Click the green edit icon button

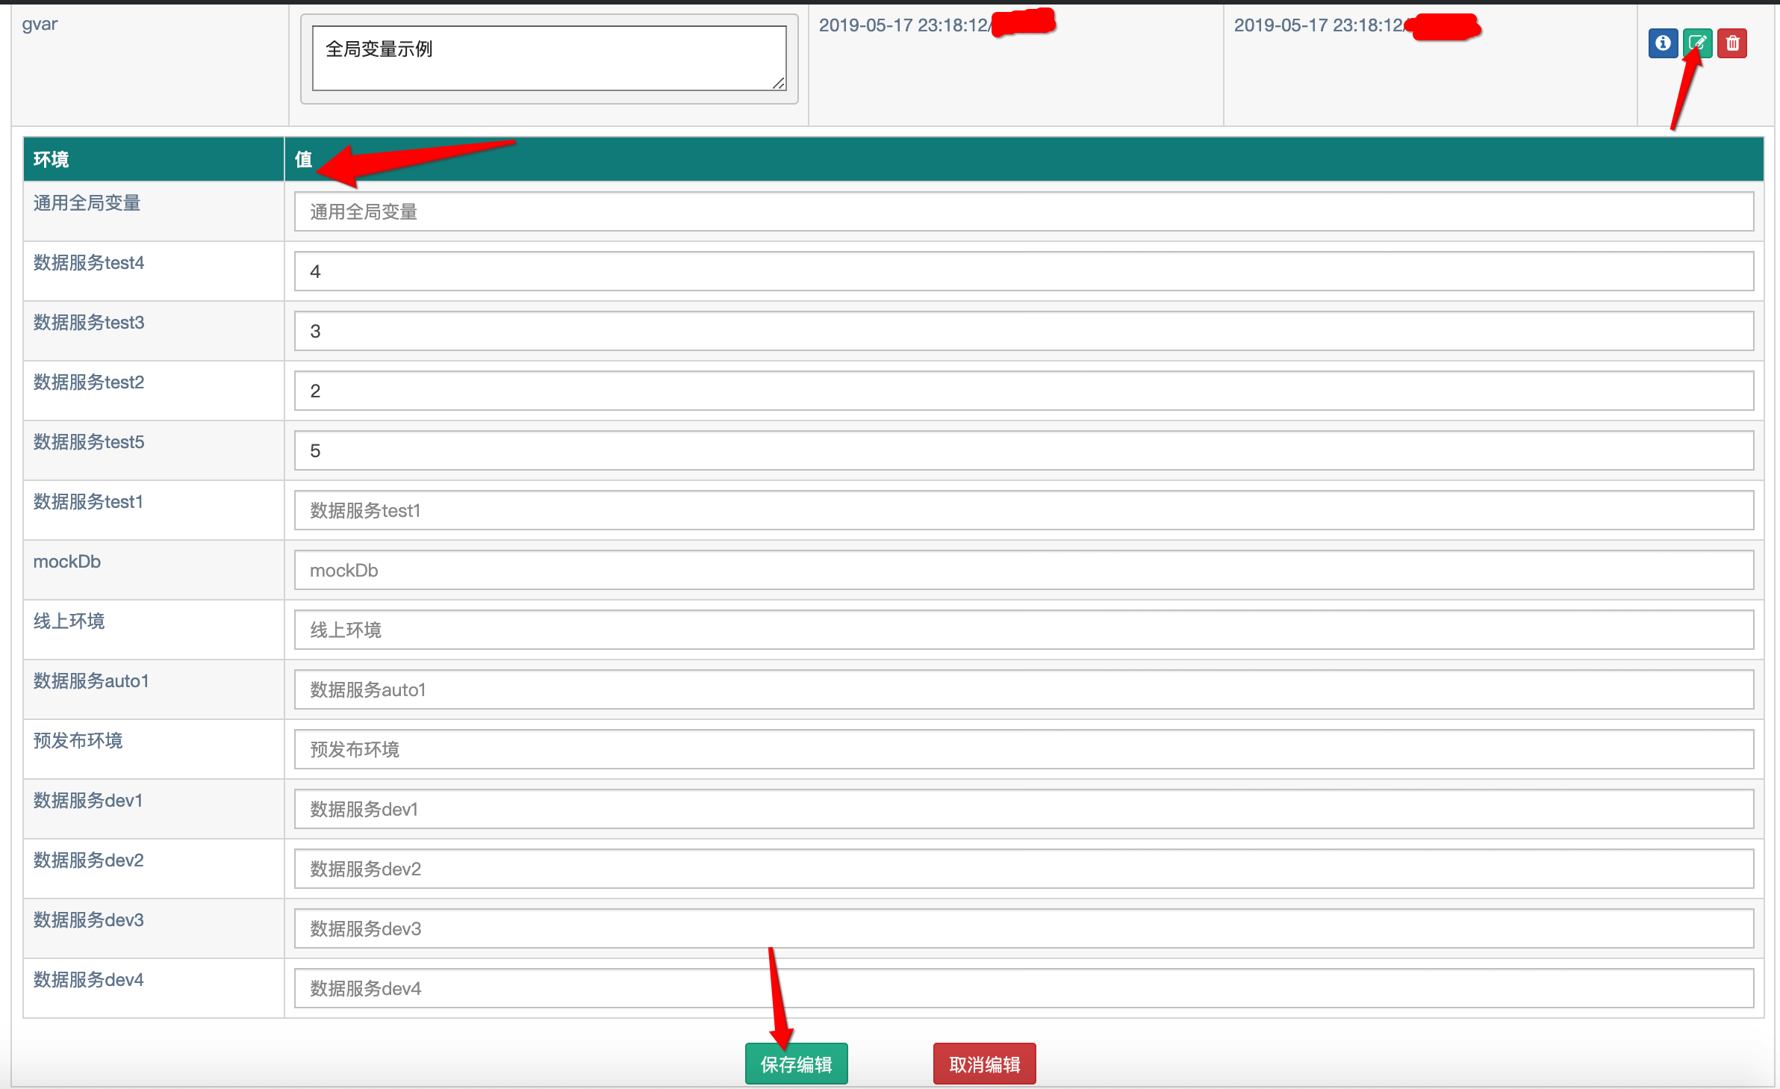pos(1697,43)
